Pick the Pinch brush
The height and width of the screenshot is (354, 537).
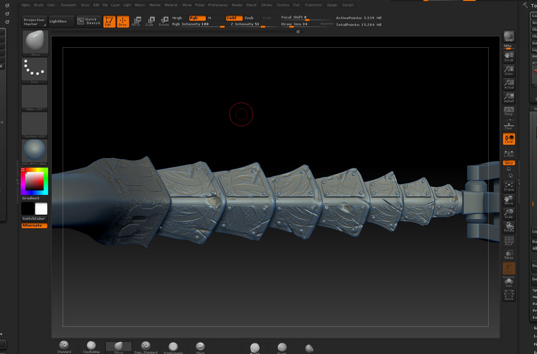coord(200,348)
